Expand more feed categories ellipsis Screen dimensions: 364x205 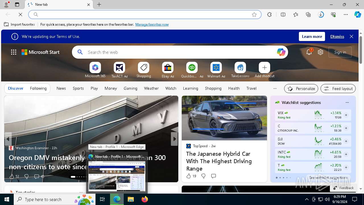point(275,89)
